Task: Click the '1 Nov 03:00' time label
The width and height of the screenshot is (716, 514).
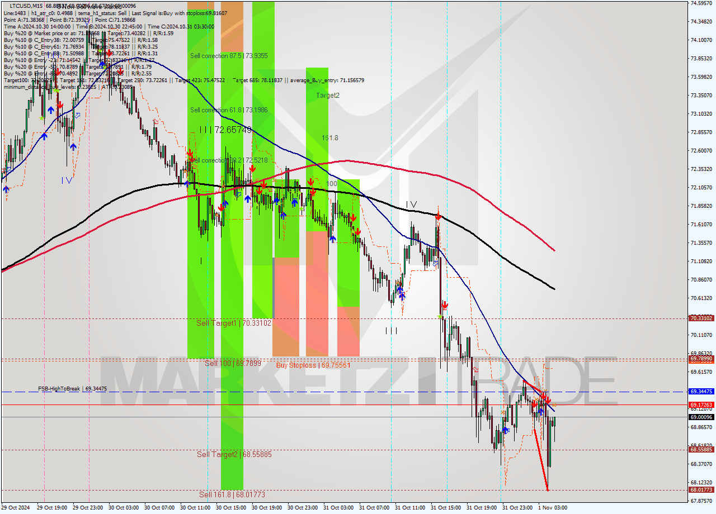Action: pos(553,508)
